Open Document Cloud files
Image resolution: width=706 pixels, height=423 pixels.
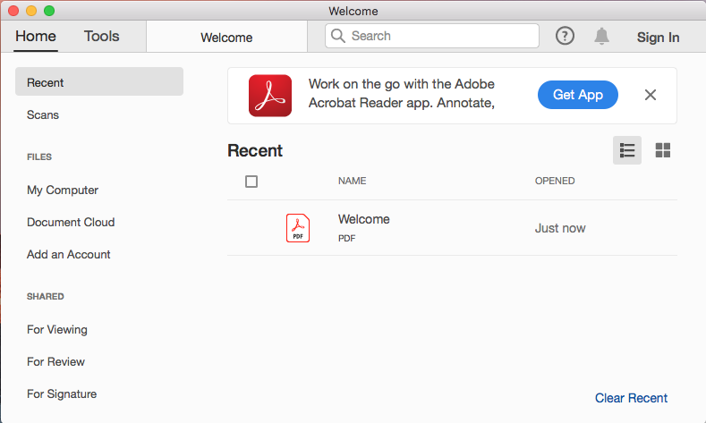(x=71, y=223)
